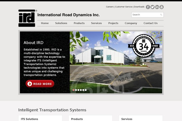The width and height of the screenshot is (182, 121).
Task: Click the Intelligent Transportation Systems heading
Action: click(52, 110)
